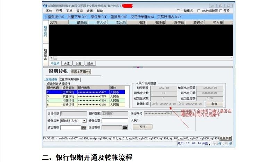Click the app logo icon in title bar

45,6
